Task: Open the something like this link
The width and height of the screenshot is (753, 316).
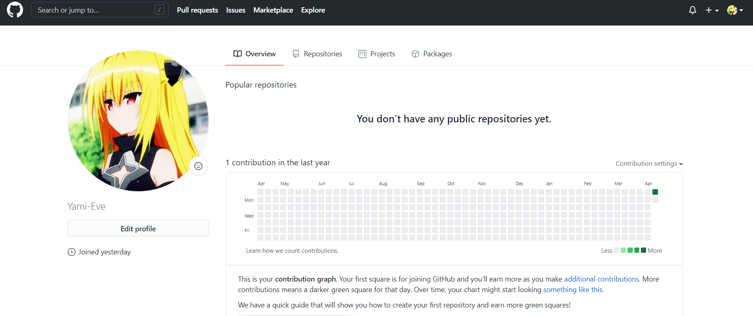Action: click(x=573, y=290)
